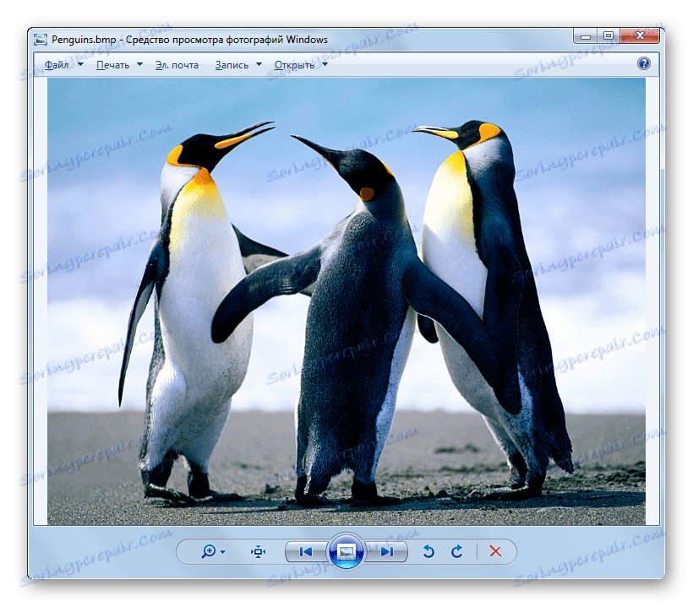Open the blue help question mark icon
This screenshot has width=693, height=607.
click(643, 63)
